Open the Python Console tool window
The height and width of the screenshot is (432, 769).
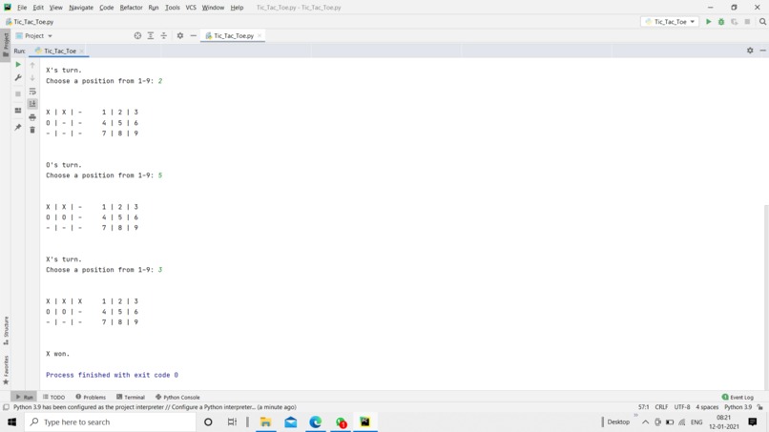[x=177, y=397]
